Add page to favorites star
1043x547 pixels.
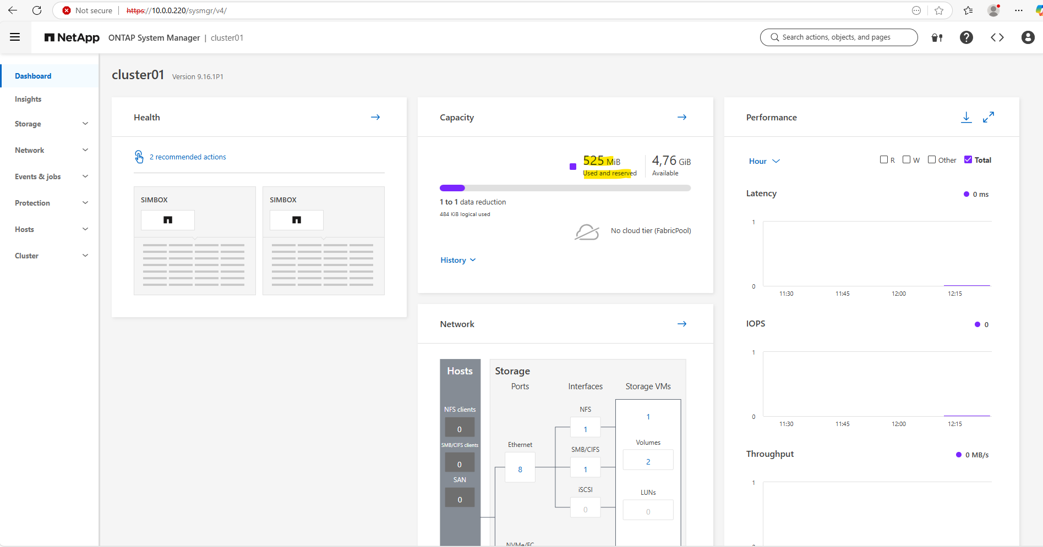tap(939, 10)
